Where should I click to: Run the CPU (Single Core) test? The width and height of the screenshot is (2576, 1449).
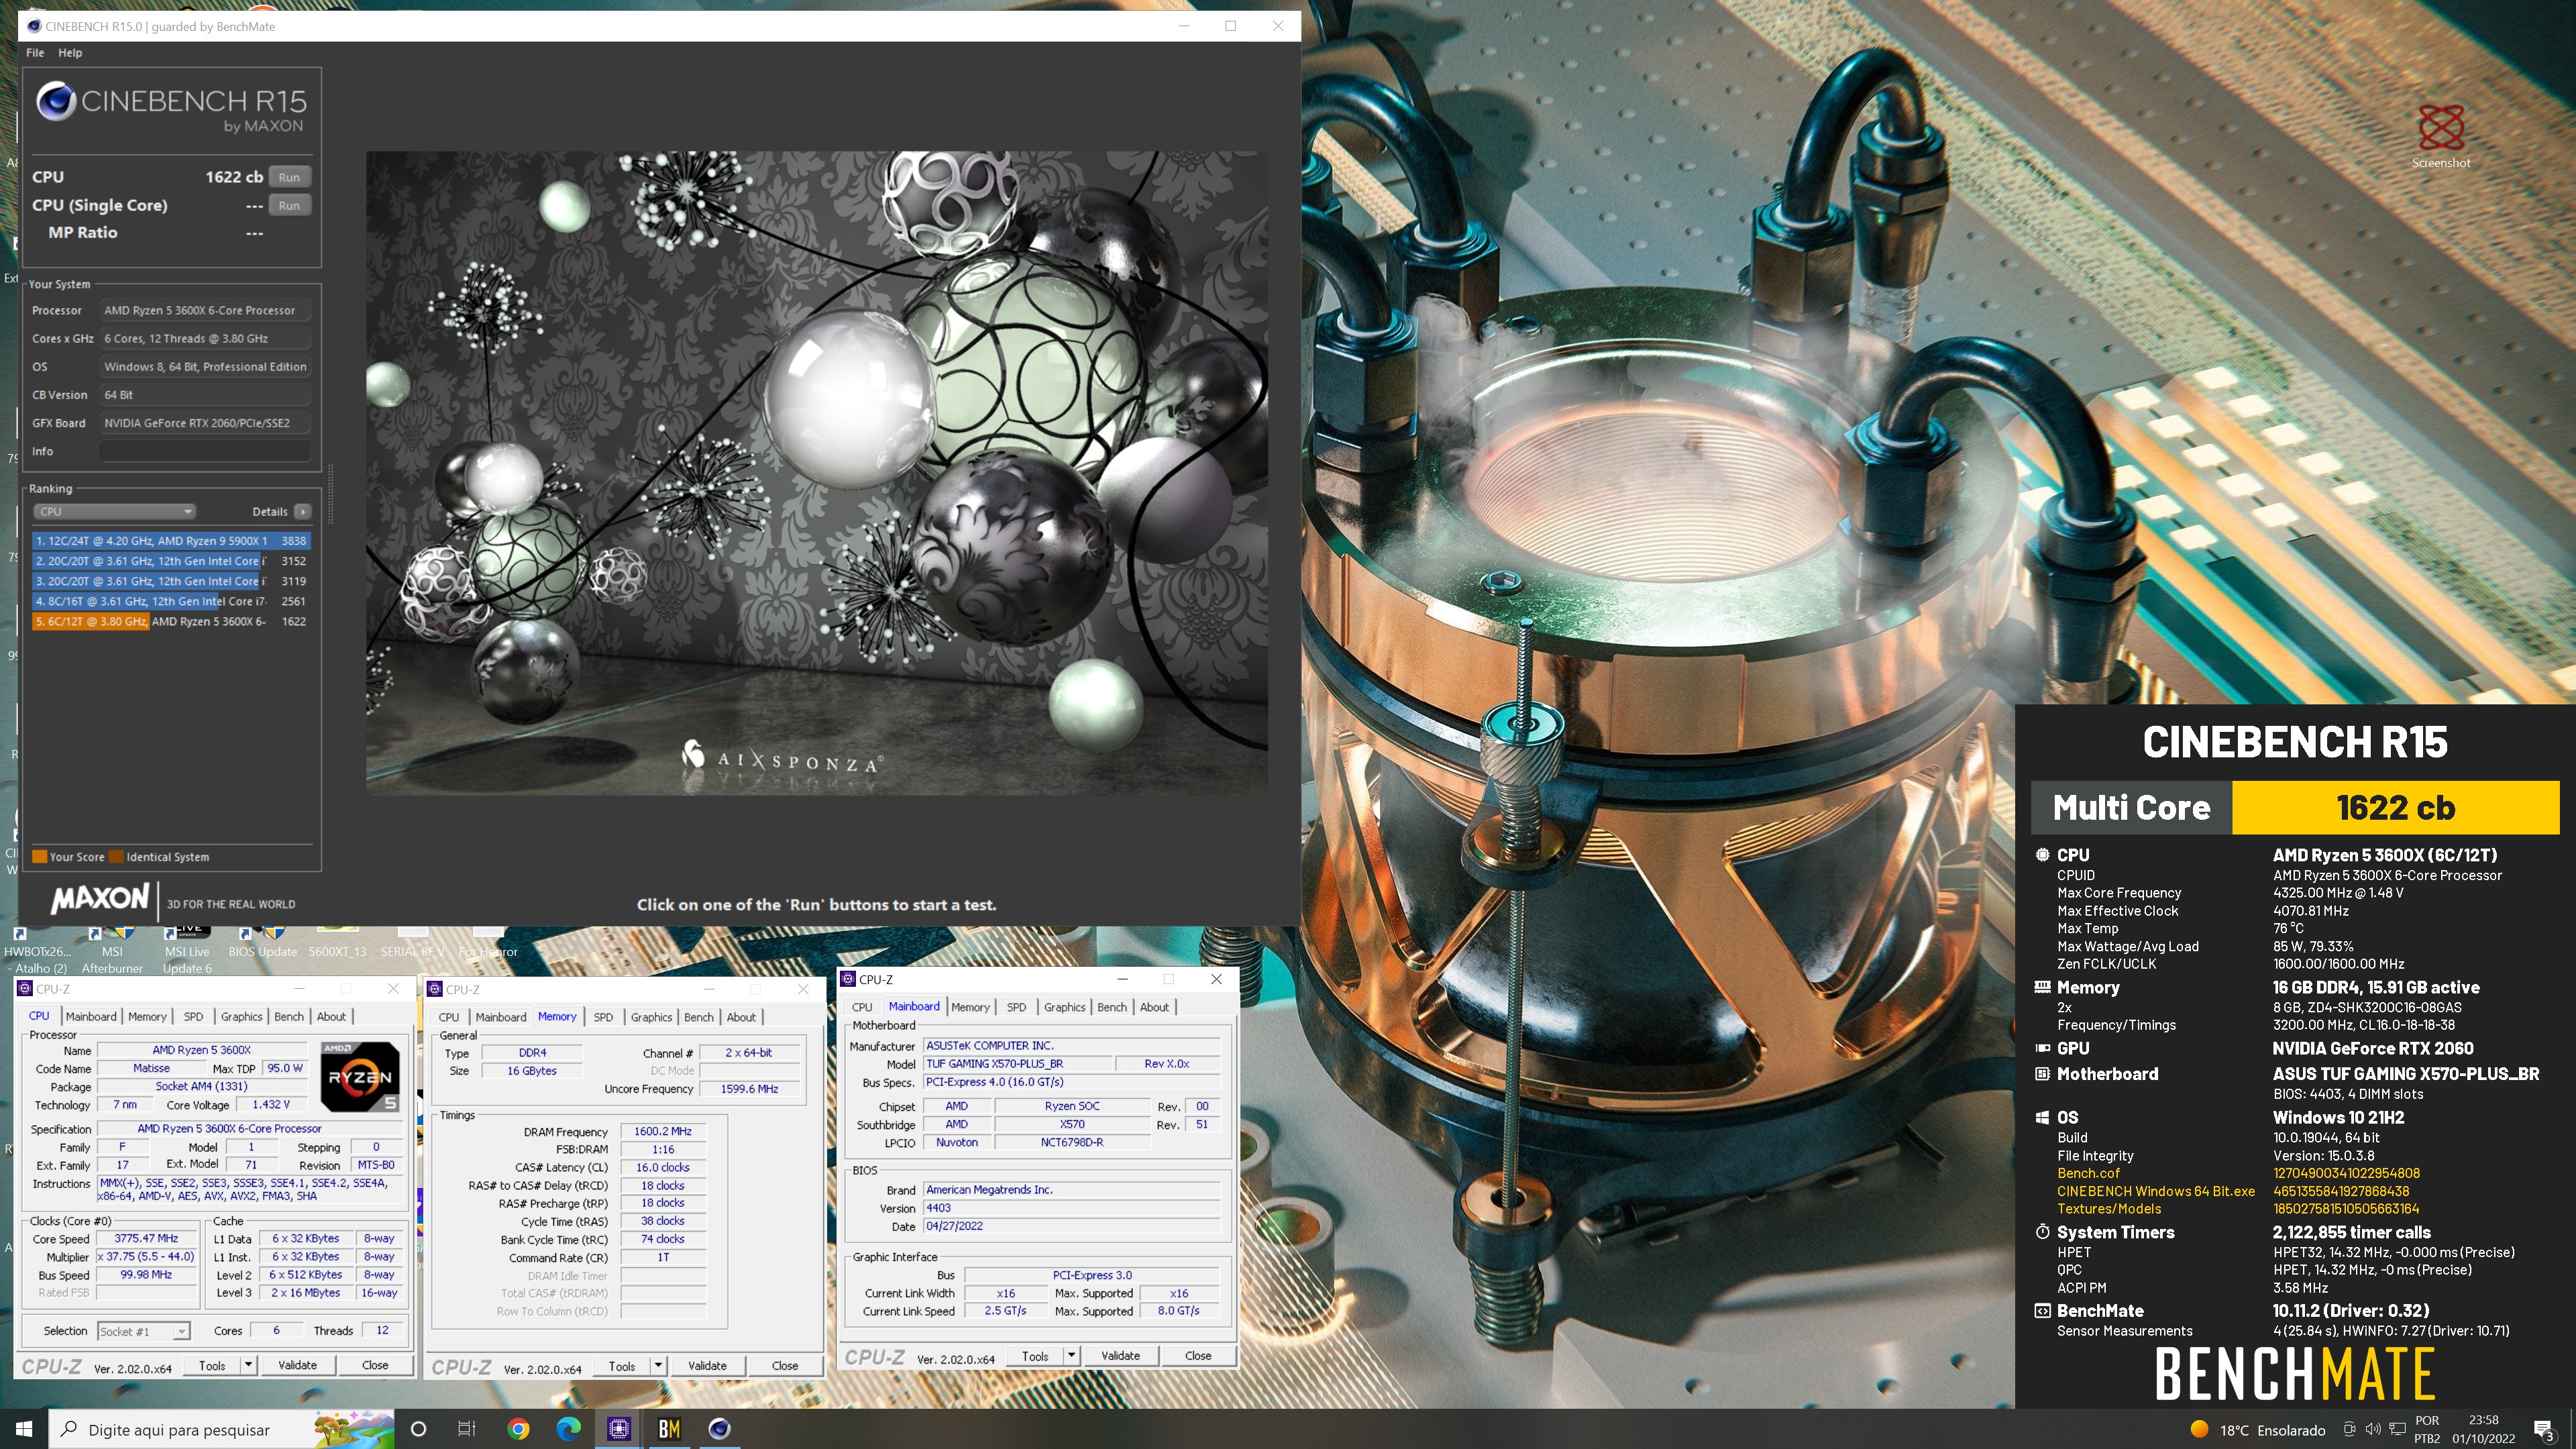click(289, 205)
